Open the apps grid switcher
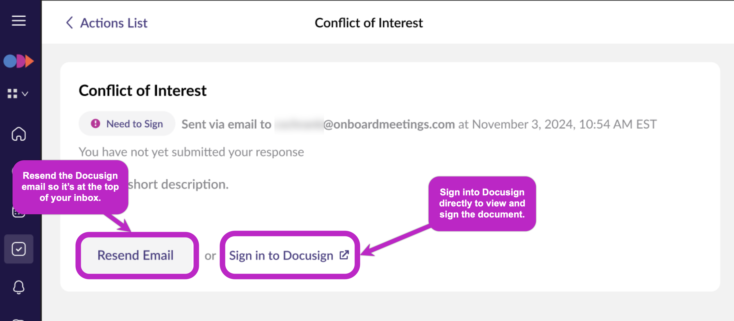Screen dimensions: 734x321 coord(12,94)
